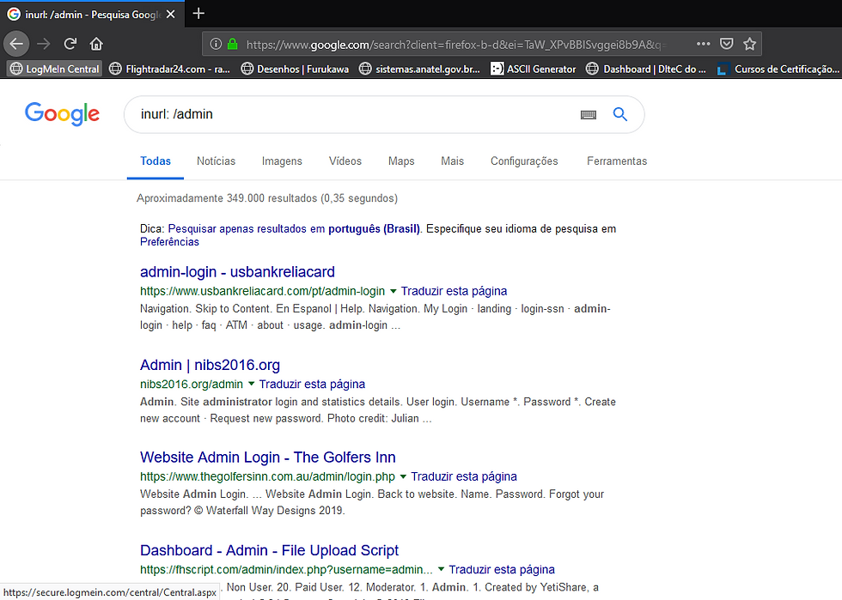Open the sistemas.anatel.gov.br bookmark
The image size is (842, 600).
click(x=419, y=69)
